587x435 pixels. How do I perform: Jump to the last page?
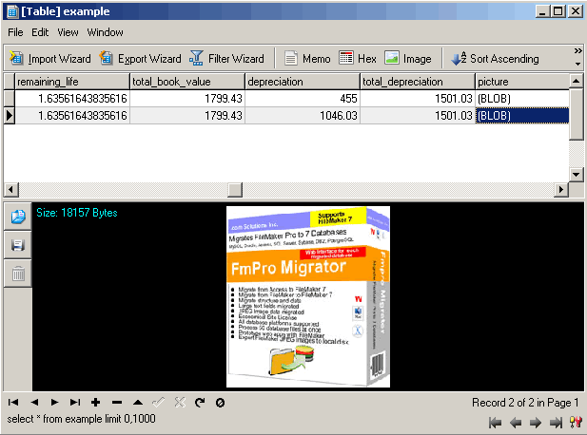(556, 423)
